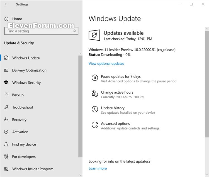209x177 pixels.
Task: Open For developers settings
Action: click(24, 157)
